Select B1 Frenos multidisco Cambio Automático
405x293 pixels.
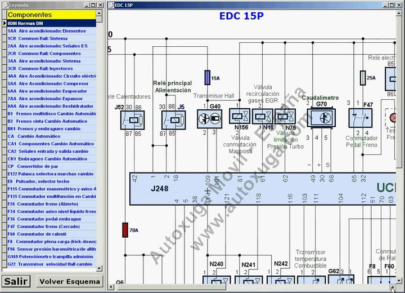click(52, 113)
